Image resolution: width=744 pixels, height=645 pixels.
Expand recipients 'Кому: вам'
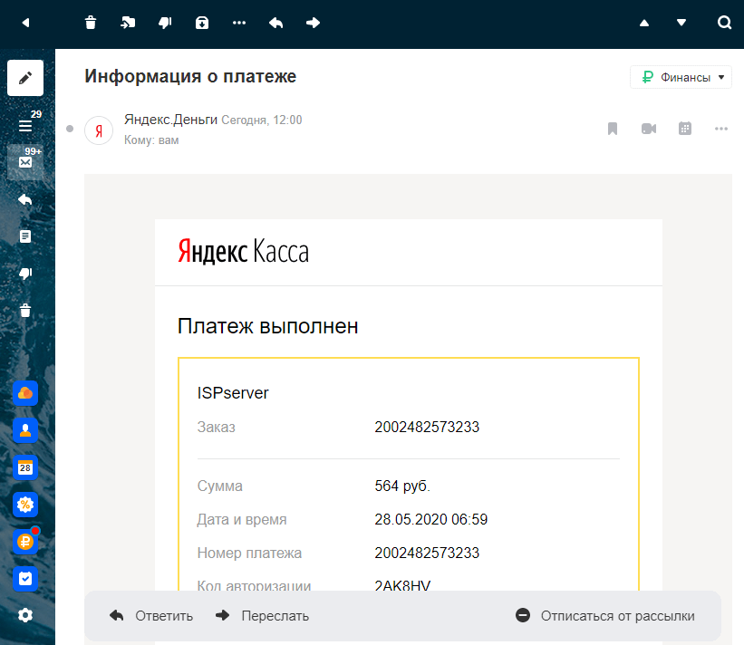(152, 140)
